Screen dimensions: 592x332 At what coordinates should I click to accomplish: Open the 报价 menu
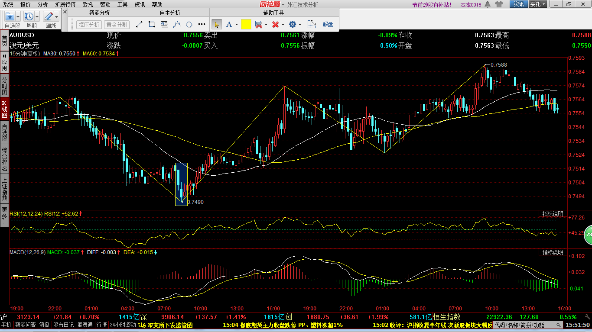pyautogui.click(x=26, y=4)
